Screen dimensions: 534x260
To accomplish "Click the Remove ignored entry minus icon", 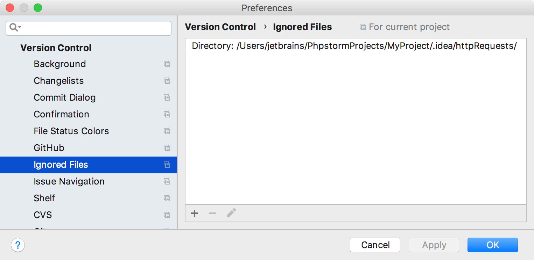I will (213, 213).
